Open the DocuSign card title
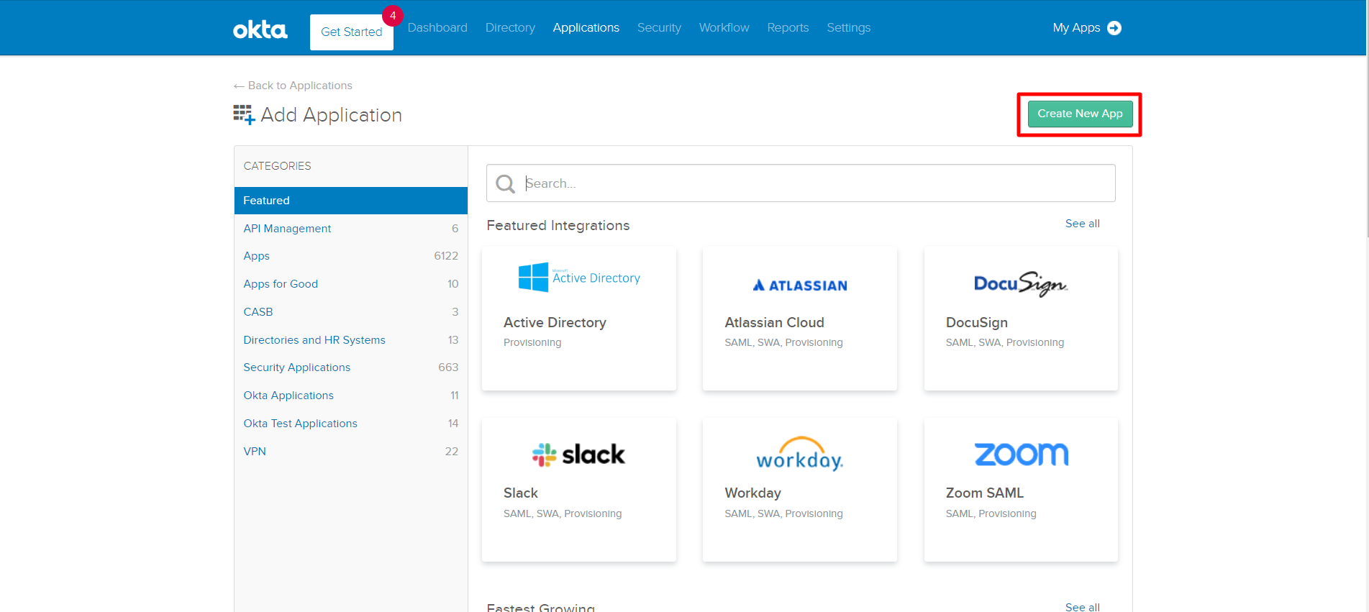 click(x=976, y=323)
